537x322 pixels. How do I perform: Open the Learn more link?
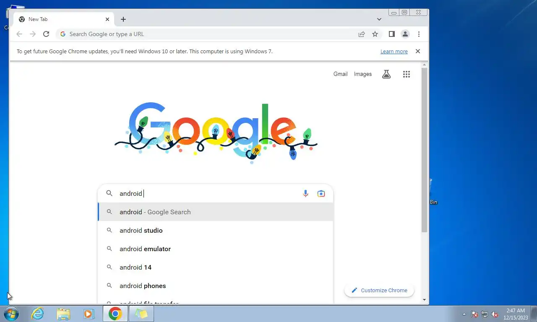click(394, 51)
